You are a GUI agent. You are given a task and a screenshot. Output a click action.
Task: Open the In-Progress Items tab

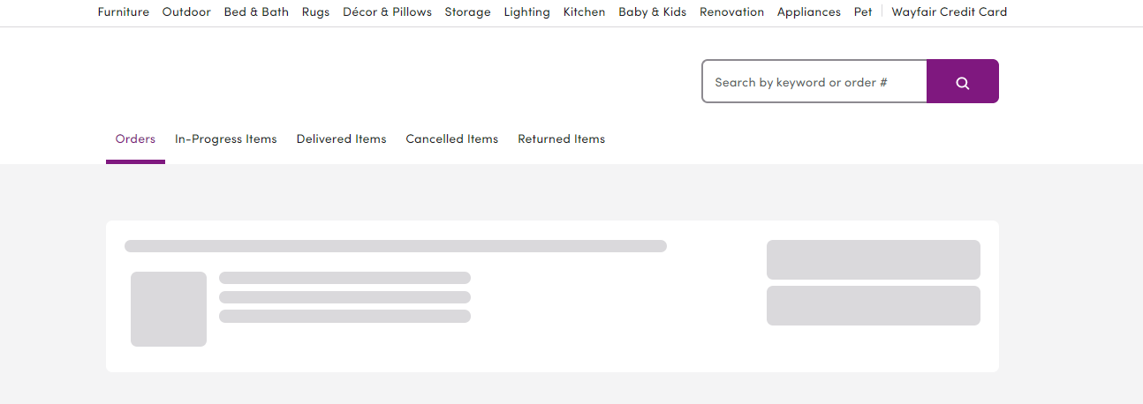click(226, 139)
